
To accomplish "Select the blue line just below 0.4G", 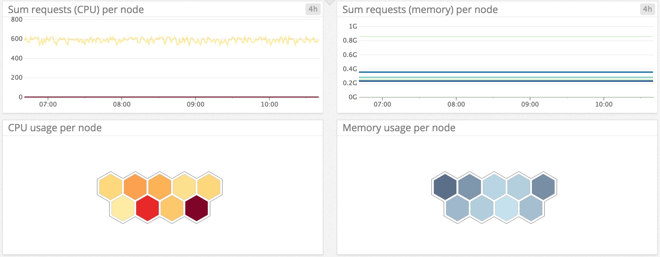I will (x=506, y=72).
